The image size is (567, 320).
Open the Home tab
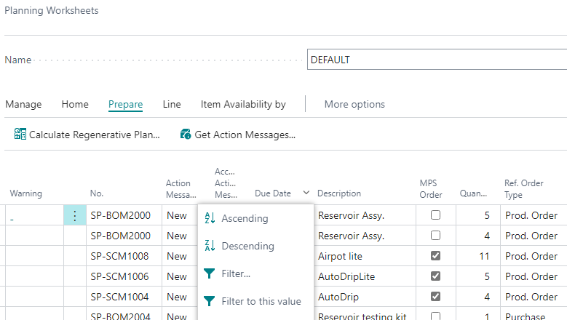[x=75, y=104]
